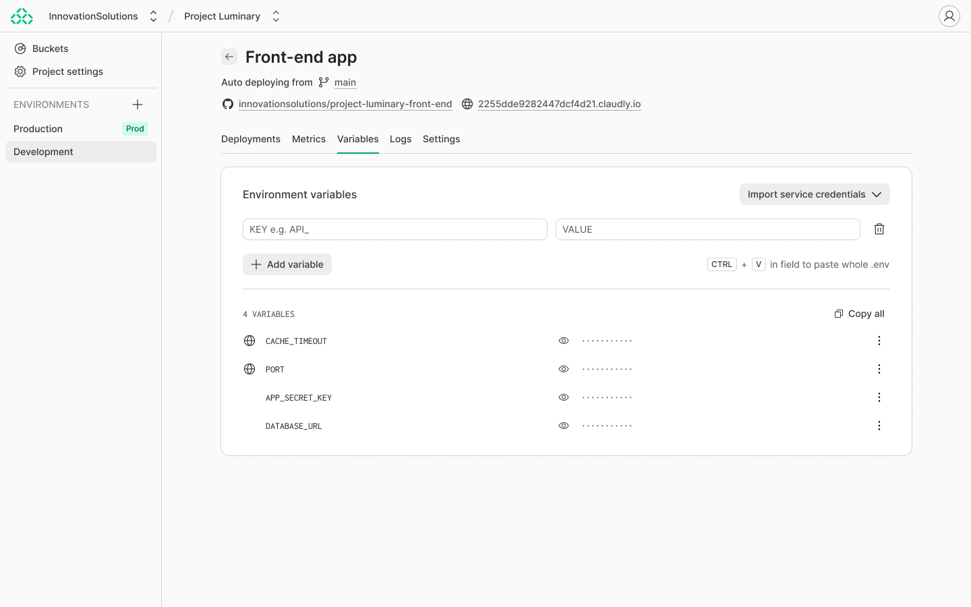Open the claudly.io deployment URL
Image resolution: width=971 pixels, height=607 pixels.
560,104
